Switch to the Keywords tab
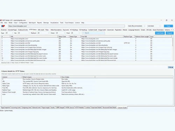This screenshot has width=175, height=131. (x=66, y=30)
